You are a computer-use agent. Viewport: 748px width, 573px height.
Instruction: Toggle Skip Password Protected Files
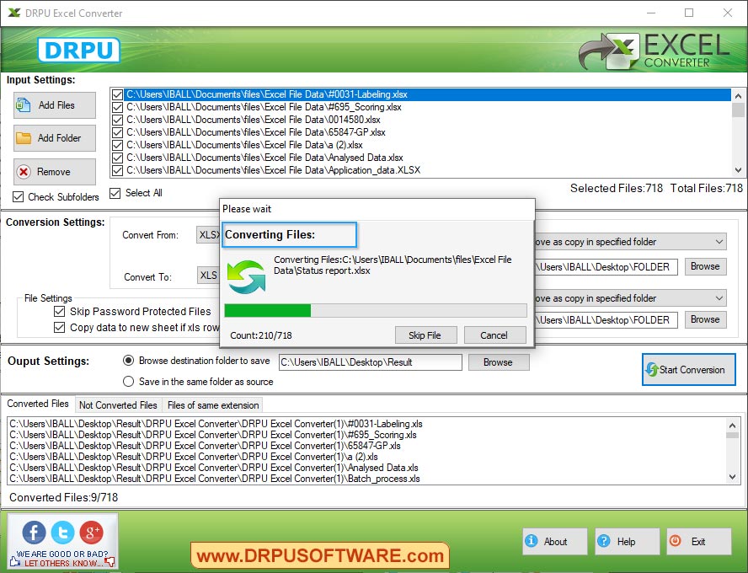[59, 311]
